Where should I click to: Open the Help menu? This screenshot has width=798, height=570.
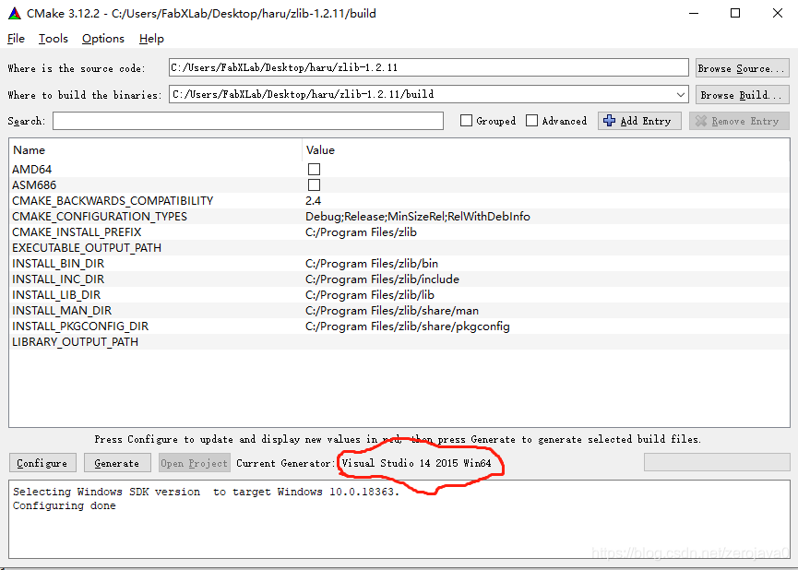pos(151,39)
